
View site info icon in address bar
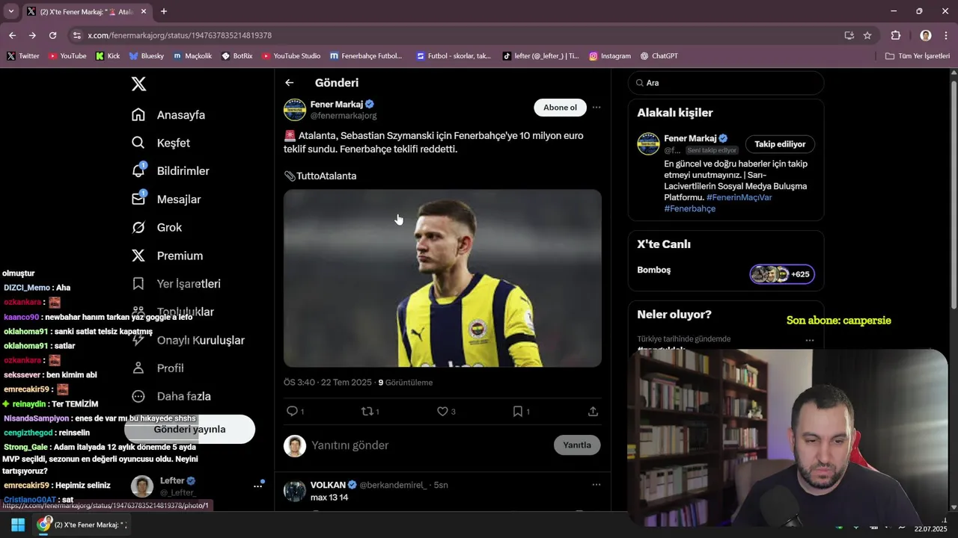point(76,35)
